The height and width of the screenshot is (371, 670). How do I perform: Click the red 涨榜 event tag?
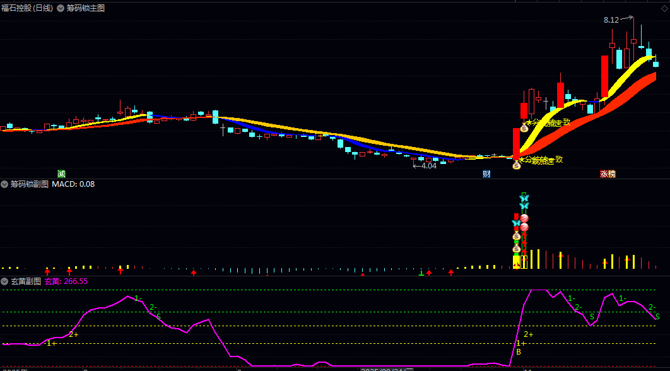(608, 174)
